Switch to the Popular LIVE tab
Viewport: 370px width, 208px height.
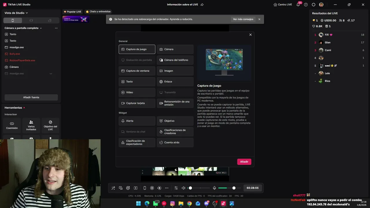click(x=73, y=12)
